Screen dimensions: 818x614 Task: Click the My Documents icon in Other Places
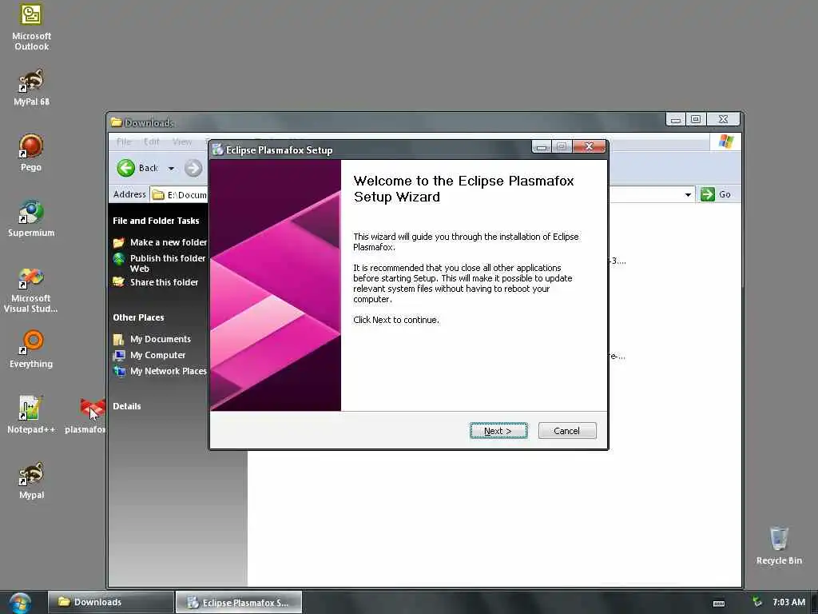[119, 339]
